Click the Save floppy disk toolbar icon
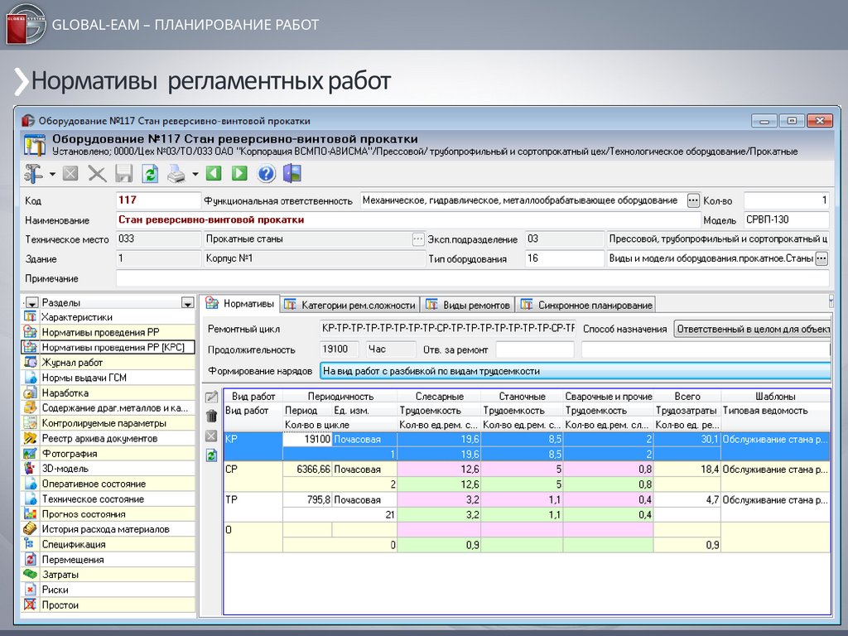The width and height of the screenshot is (848, 636). coord(124,174)
